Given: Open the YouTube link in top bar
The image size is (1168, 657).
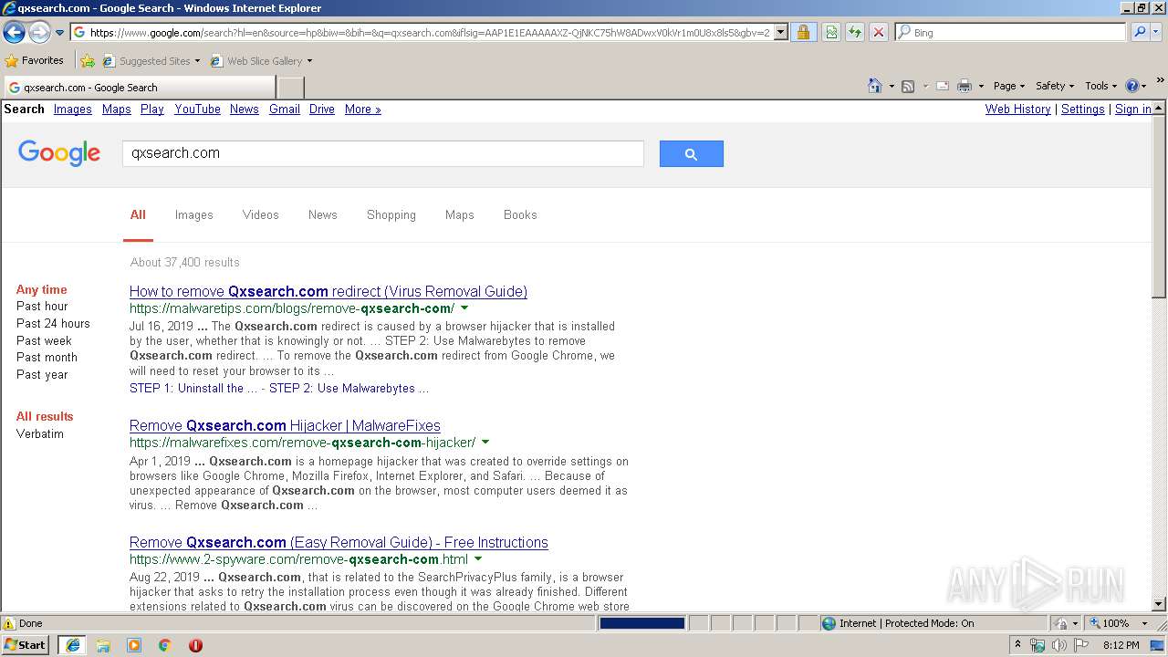Looking at the screenshot, I should coord(197,109).
